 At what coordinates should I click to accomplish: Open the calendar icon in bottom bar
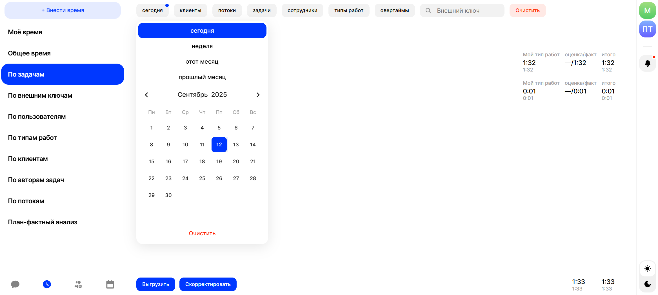tap(110, 284)
